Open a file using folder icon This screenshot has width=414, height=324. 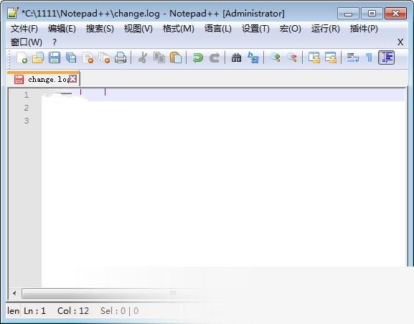pyautogui.click(x=38, y=57)
